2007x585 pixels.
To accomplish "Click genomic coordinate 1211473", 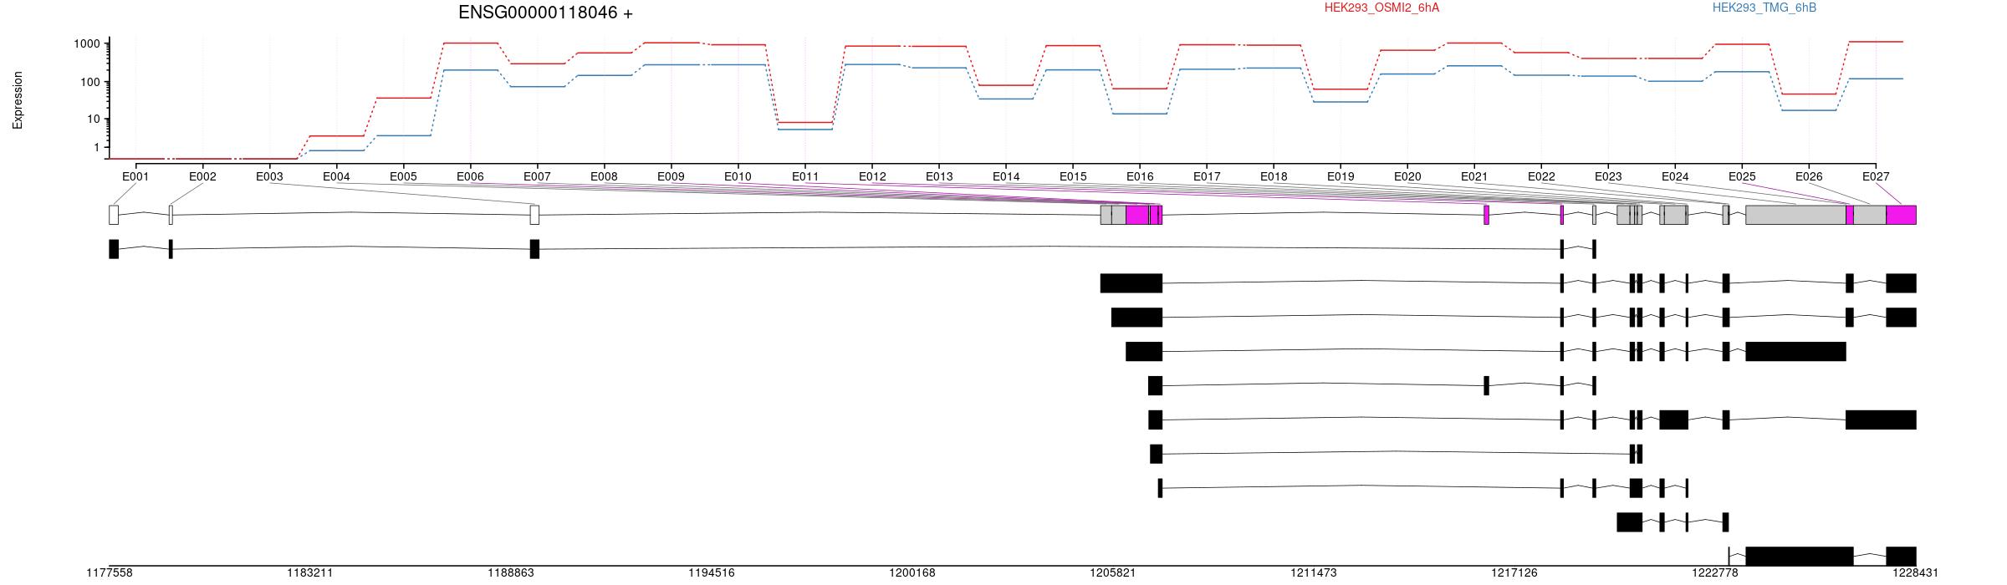I will click(1314, 572).
